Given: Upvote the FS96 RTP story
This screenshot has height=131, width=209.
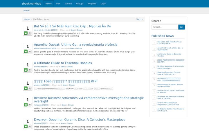Looking at the screenshot, I should pos(26,88).
